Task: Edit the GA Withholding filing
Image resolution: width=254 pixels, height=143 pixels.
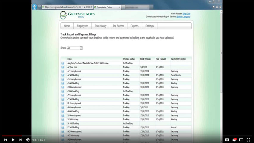Action: 63,111
